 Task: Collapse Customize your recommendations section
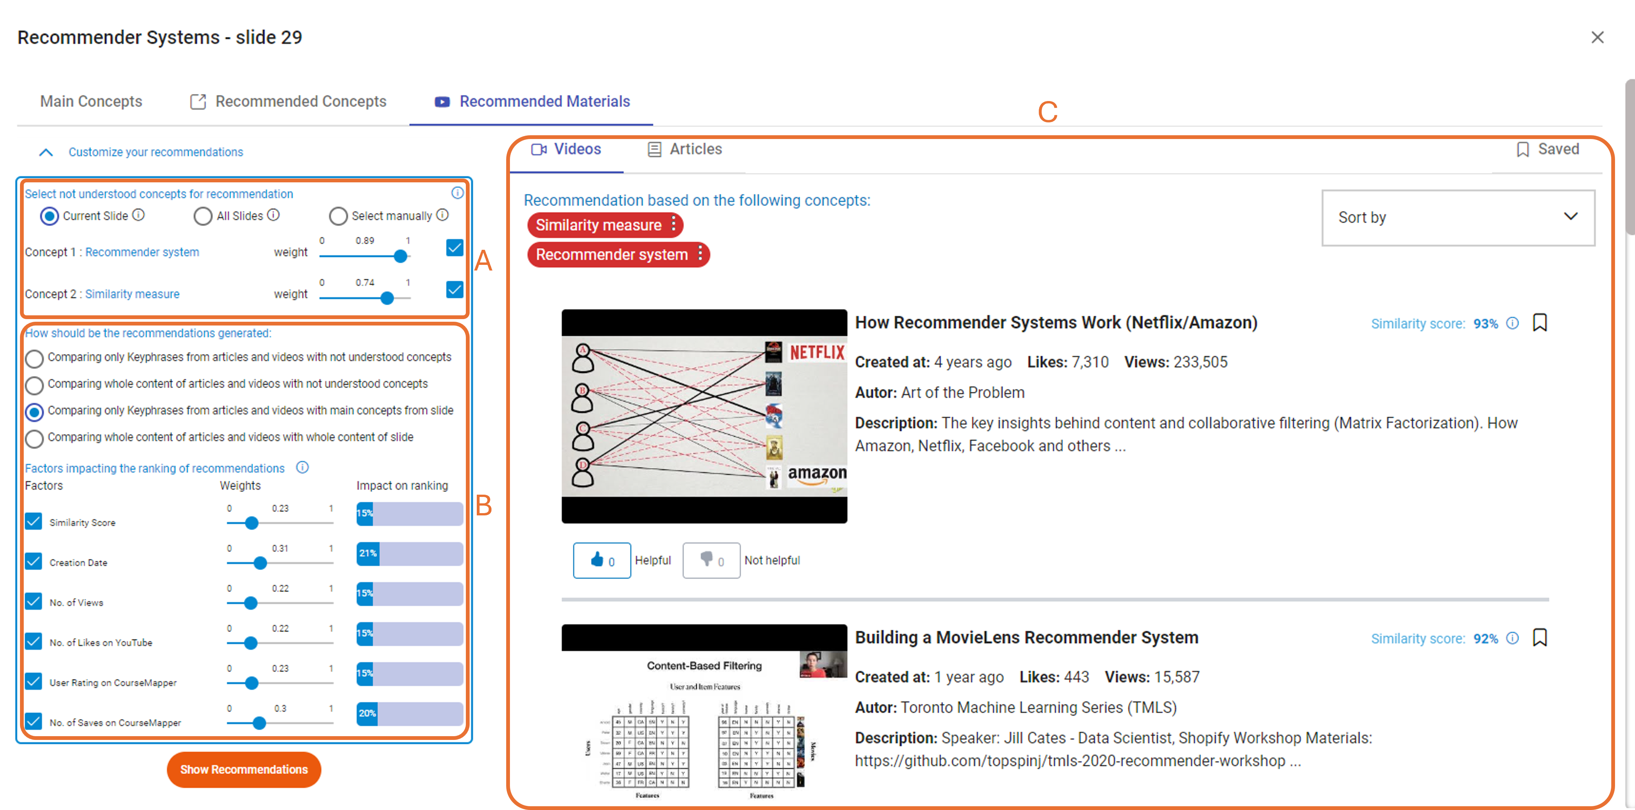tap(46, 152)
